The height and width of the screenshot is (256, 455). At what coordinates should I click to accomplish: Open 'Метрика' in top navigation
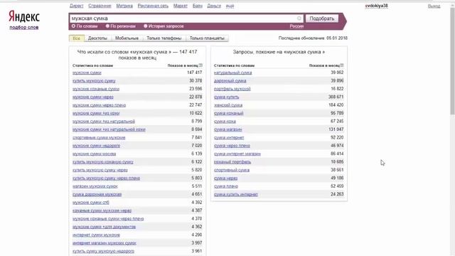pos(124,6)
